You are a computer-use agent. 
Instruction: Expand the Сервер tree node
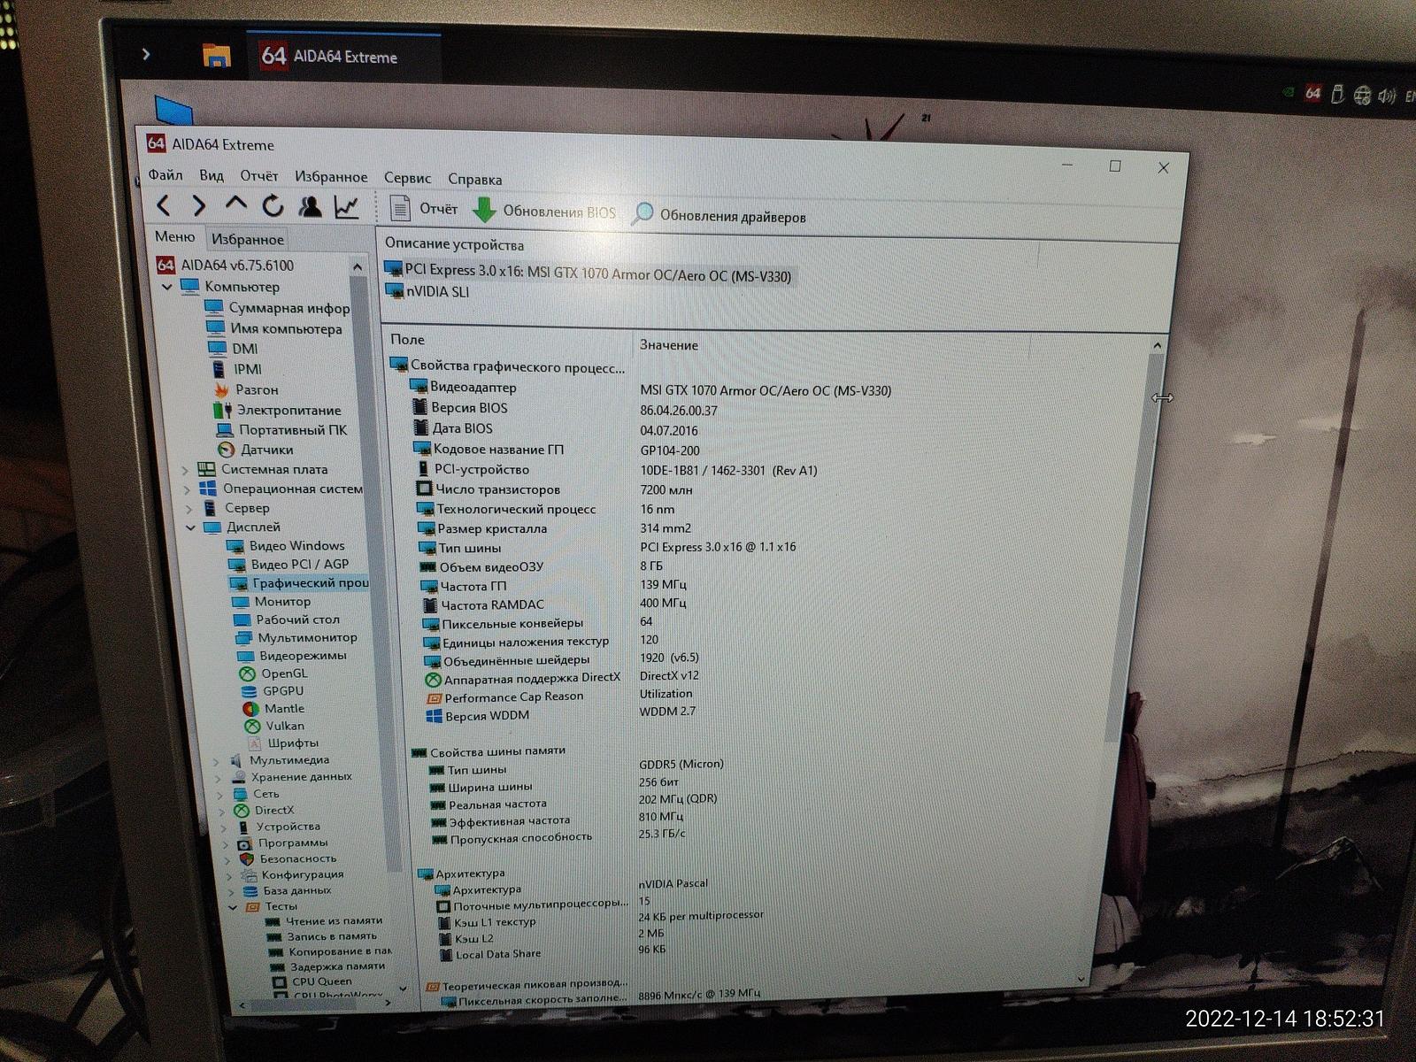point(189,509)
